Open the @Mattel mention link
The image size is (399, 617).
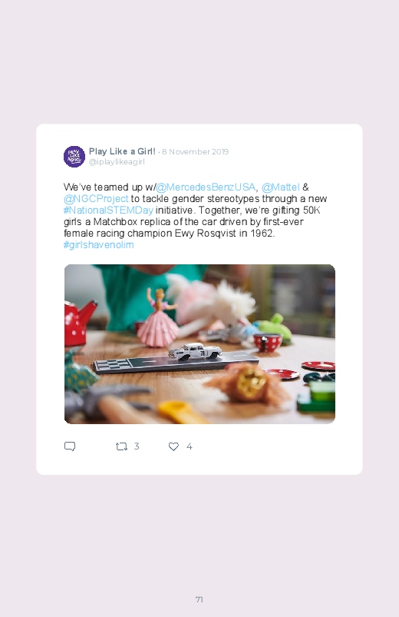281,187
